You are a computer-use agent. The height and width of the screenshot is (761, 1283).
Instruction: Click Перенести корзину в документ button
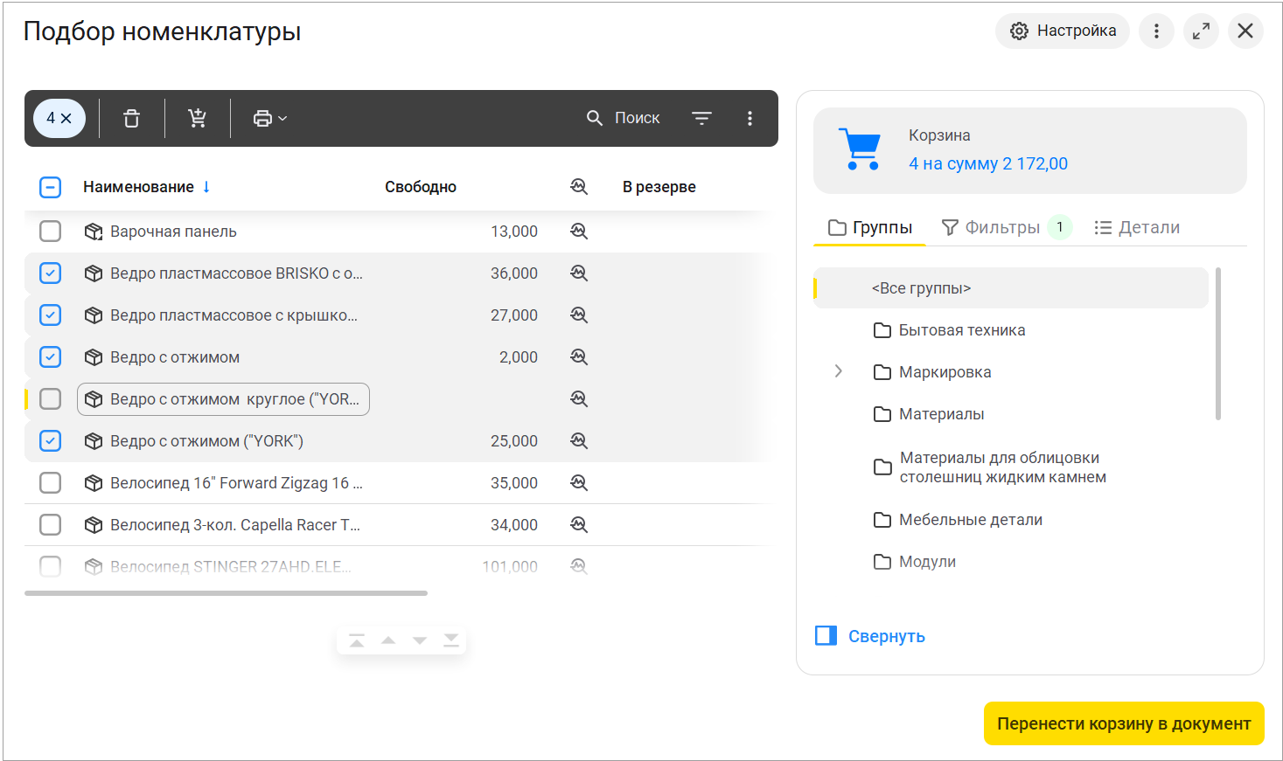1124,723
